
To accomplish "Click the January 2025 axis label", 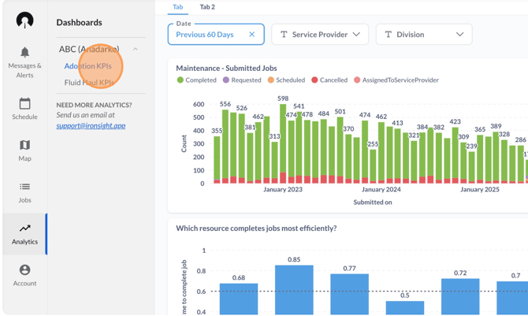I will pos(480,189).
